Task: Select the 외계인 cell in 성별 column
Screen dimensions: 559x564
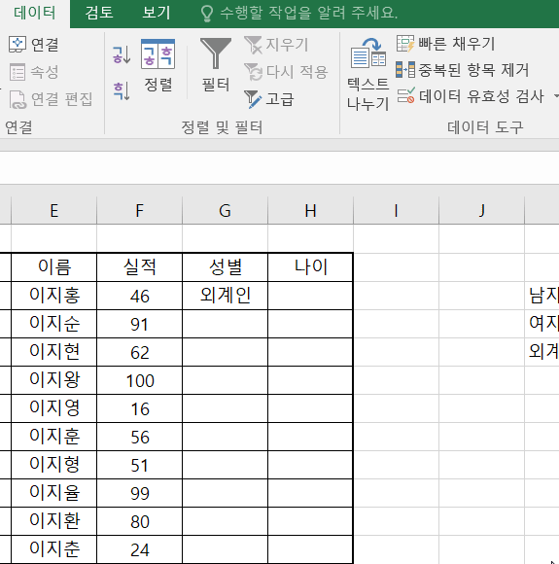Action: pos(226,296)
